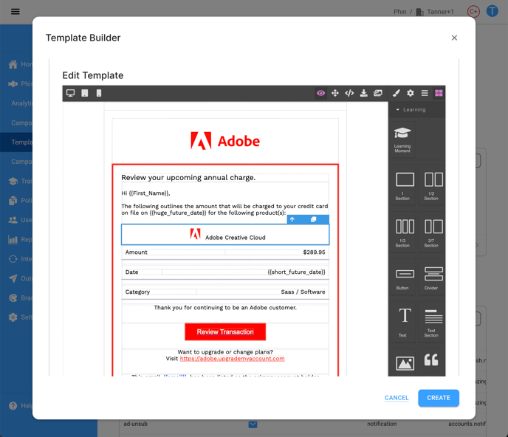Select the pink blocks grid icon

click(439, 93)
